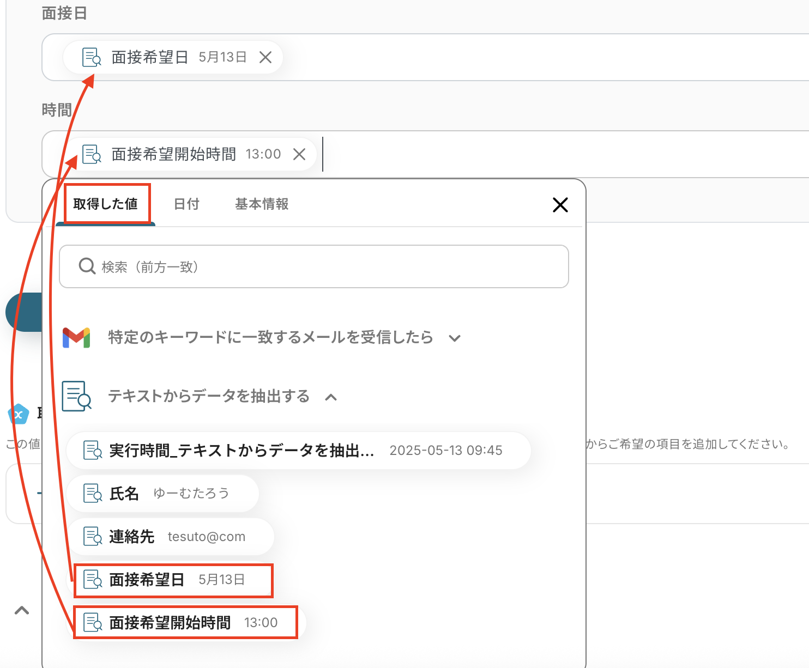Click inside the 時間 input field
Viewport: 809px width, 668px height.
pos(545,154)
